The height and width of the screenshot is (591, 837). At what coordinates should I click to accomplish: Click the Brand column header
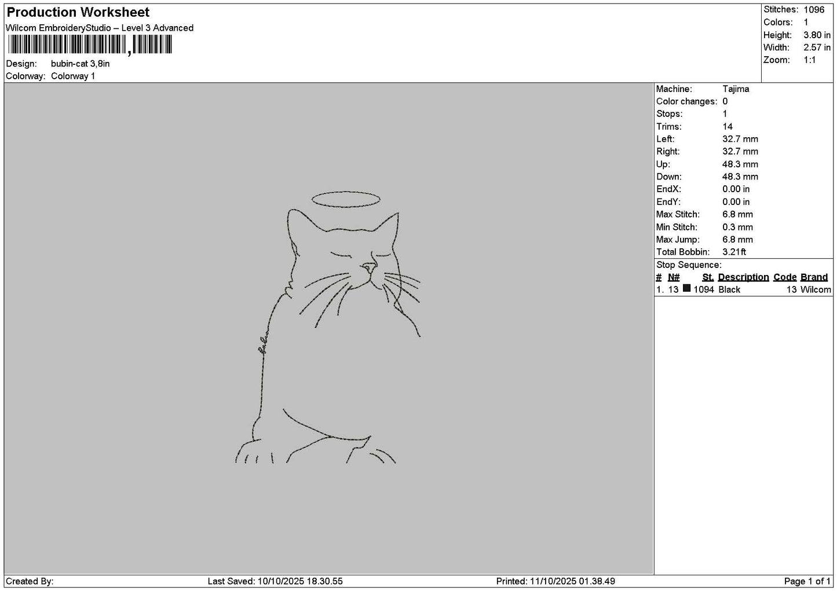tap(814, 277)
